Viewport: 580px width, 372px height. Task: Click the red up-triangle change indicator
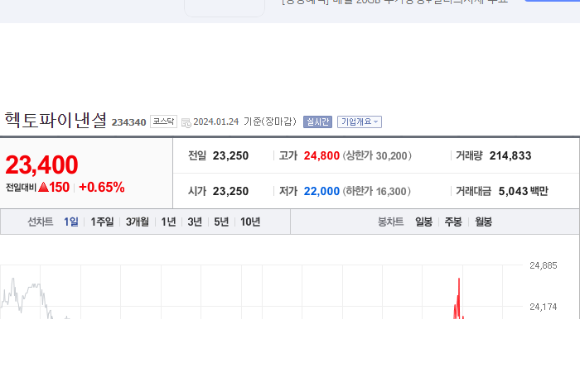43,187
